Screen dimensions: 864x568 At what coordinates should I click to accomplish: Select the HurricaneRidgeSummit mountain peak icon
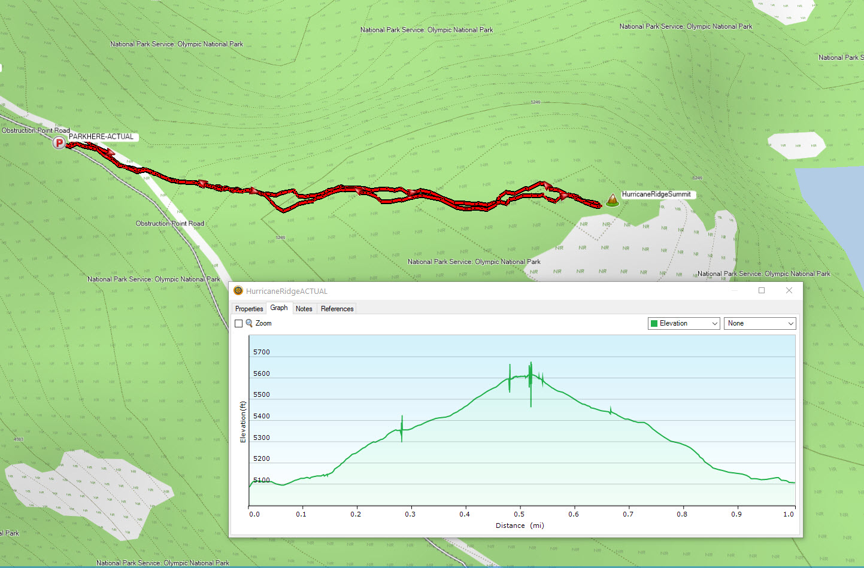[x=612, y=200]
